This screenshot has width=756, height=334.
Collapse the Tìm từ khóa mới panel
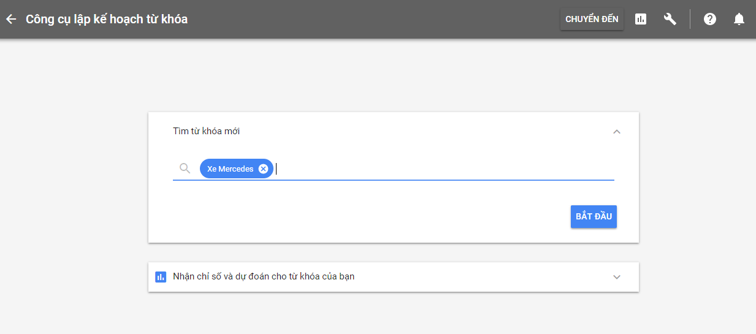click(x=617, y=132)
